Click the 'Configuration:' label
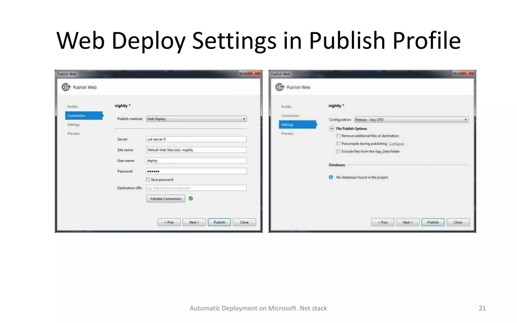 [340, 120]
